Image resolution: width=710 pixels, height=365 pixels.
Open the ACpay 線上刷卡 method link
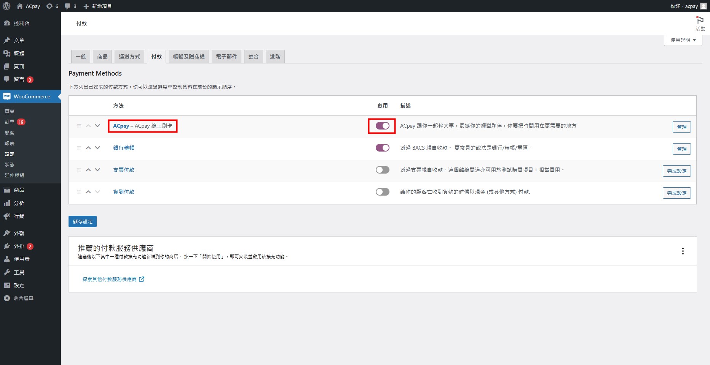(143, 126)
